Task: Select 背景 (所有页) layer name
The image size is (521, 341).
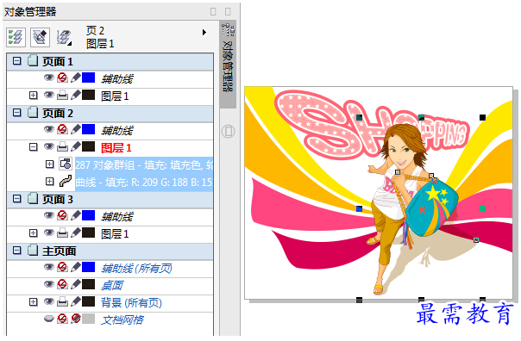Action: pyautogui.click(x=131, y=302)
